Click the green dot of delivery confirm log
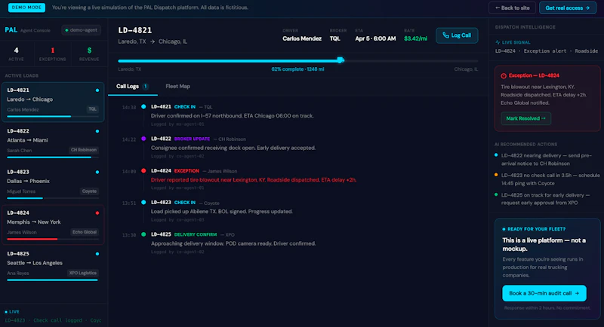604x327 pixels. pyautogui.click(x=143, y=234)
